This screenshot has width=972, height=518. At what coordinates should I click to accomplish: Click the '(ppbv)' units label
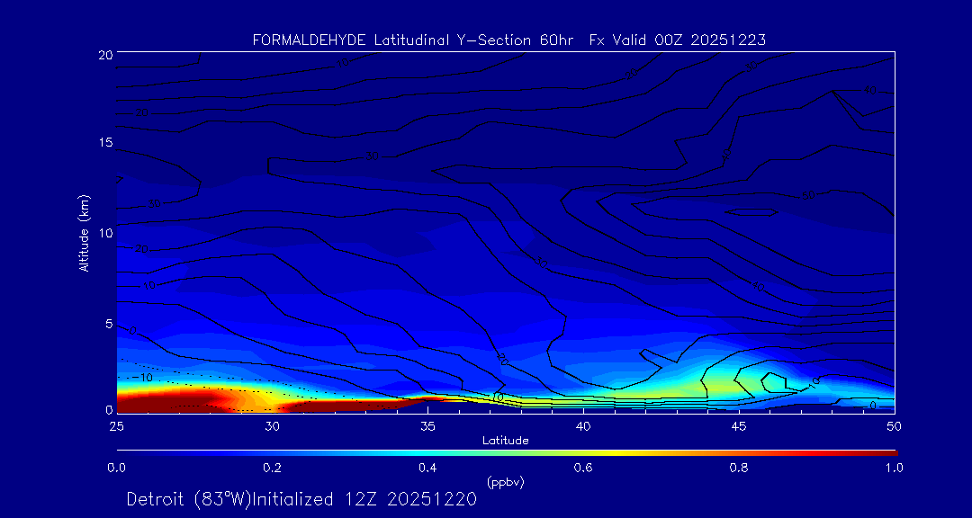pos(505,481)
